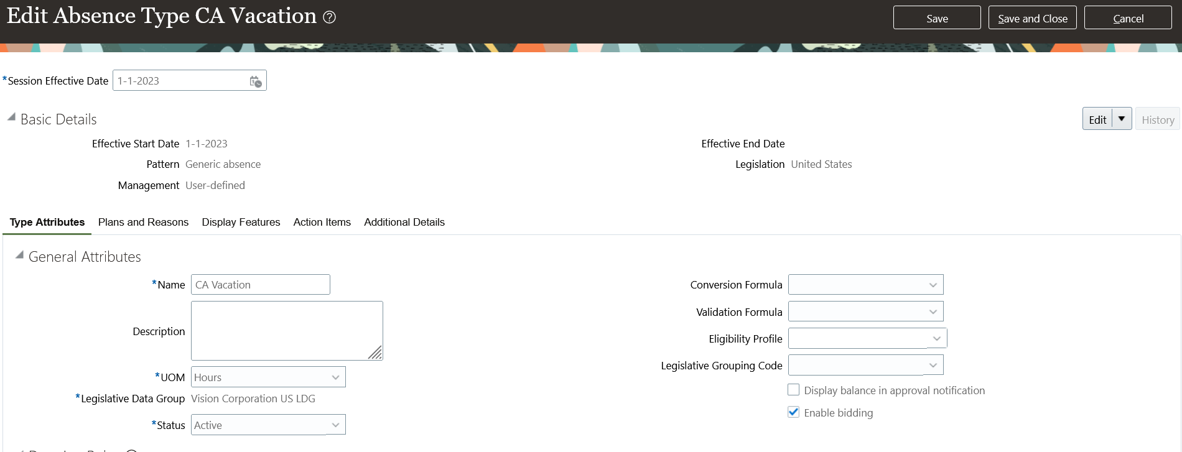The width and height of the screenshot is (1182, 452).
Task: Open the Eligibility Profile dropdown arrow
Action: pyautogui.click(x=937, y=338)
